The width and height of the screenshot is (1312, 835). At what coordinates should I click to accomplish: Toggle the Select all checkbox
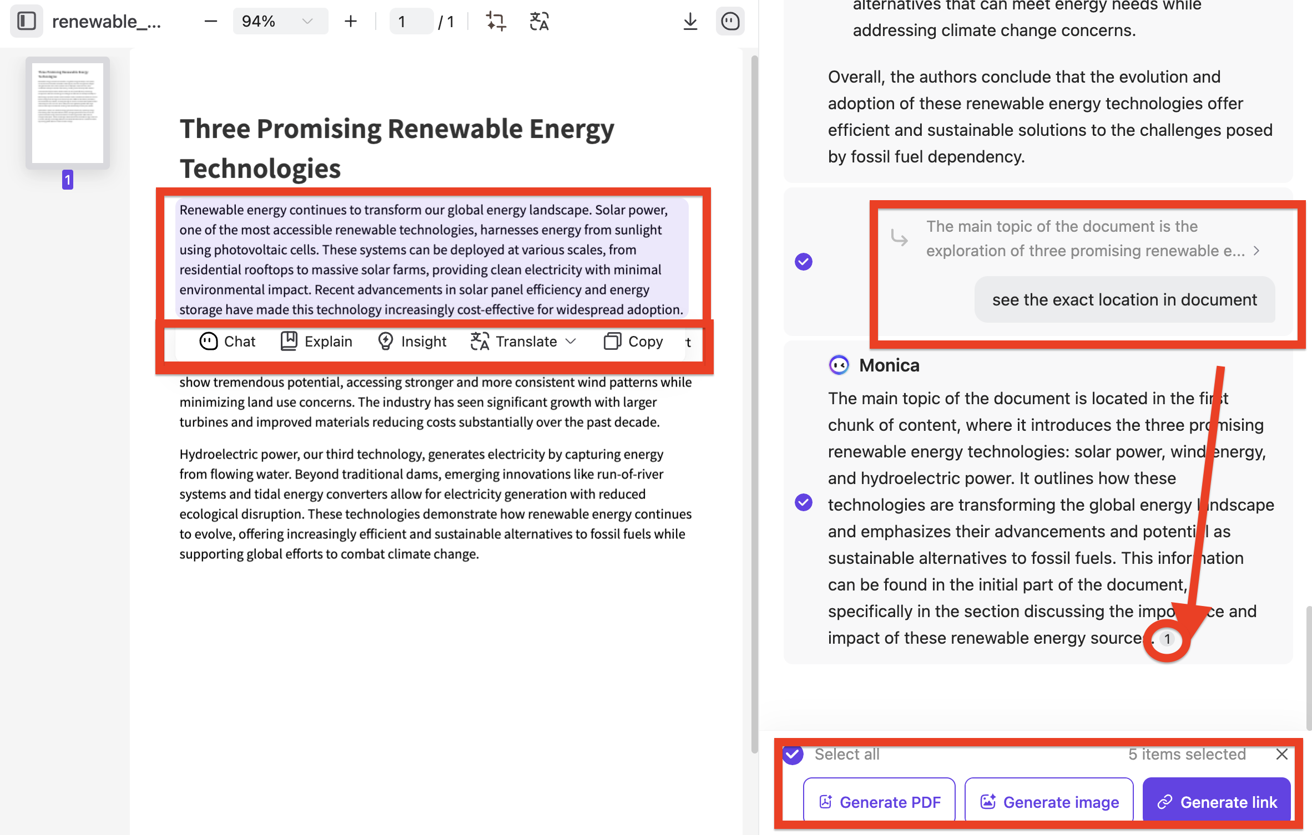coord(793,754)
